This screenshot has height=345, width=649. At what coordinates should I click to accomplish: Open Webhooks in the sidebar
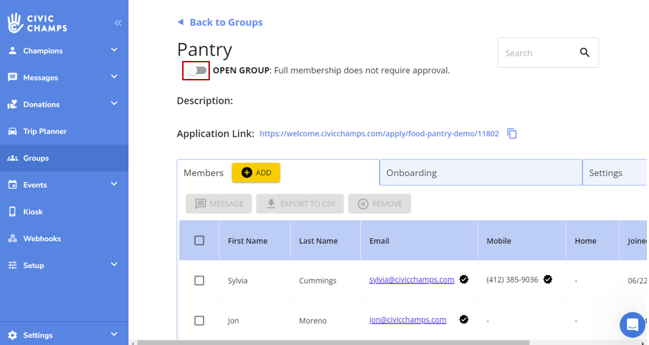(x=42, y=239)
